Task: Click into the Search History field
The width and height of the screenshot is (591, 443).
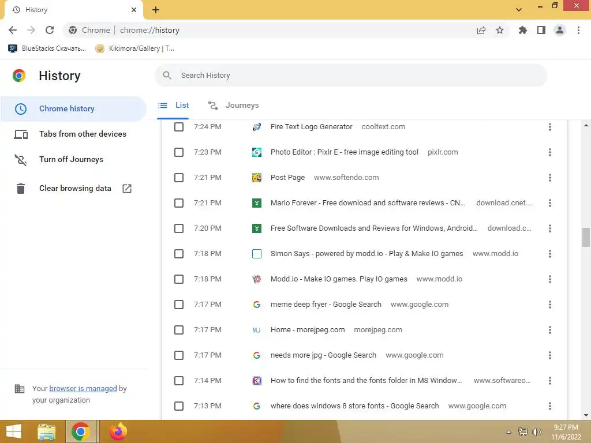Action: [351, 76]
